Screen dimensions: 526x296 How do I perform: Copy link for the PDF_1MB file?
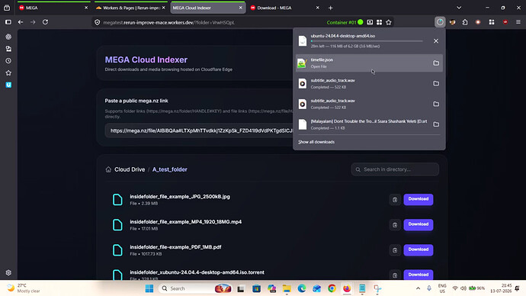(x=395, y=250)
